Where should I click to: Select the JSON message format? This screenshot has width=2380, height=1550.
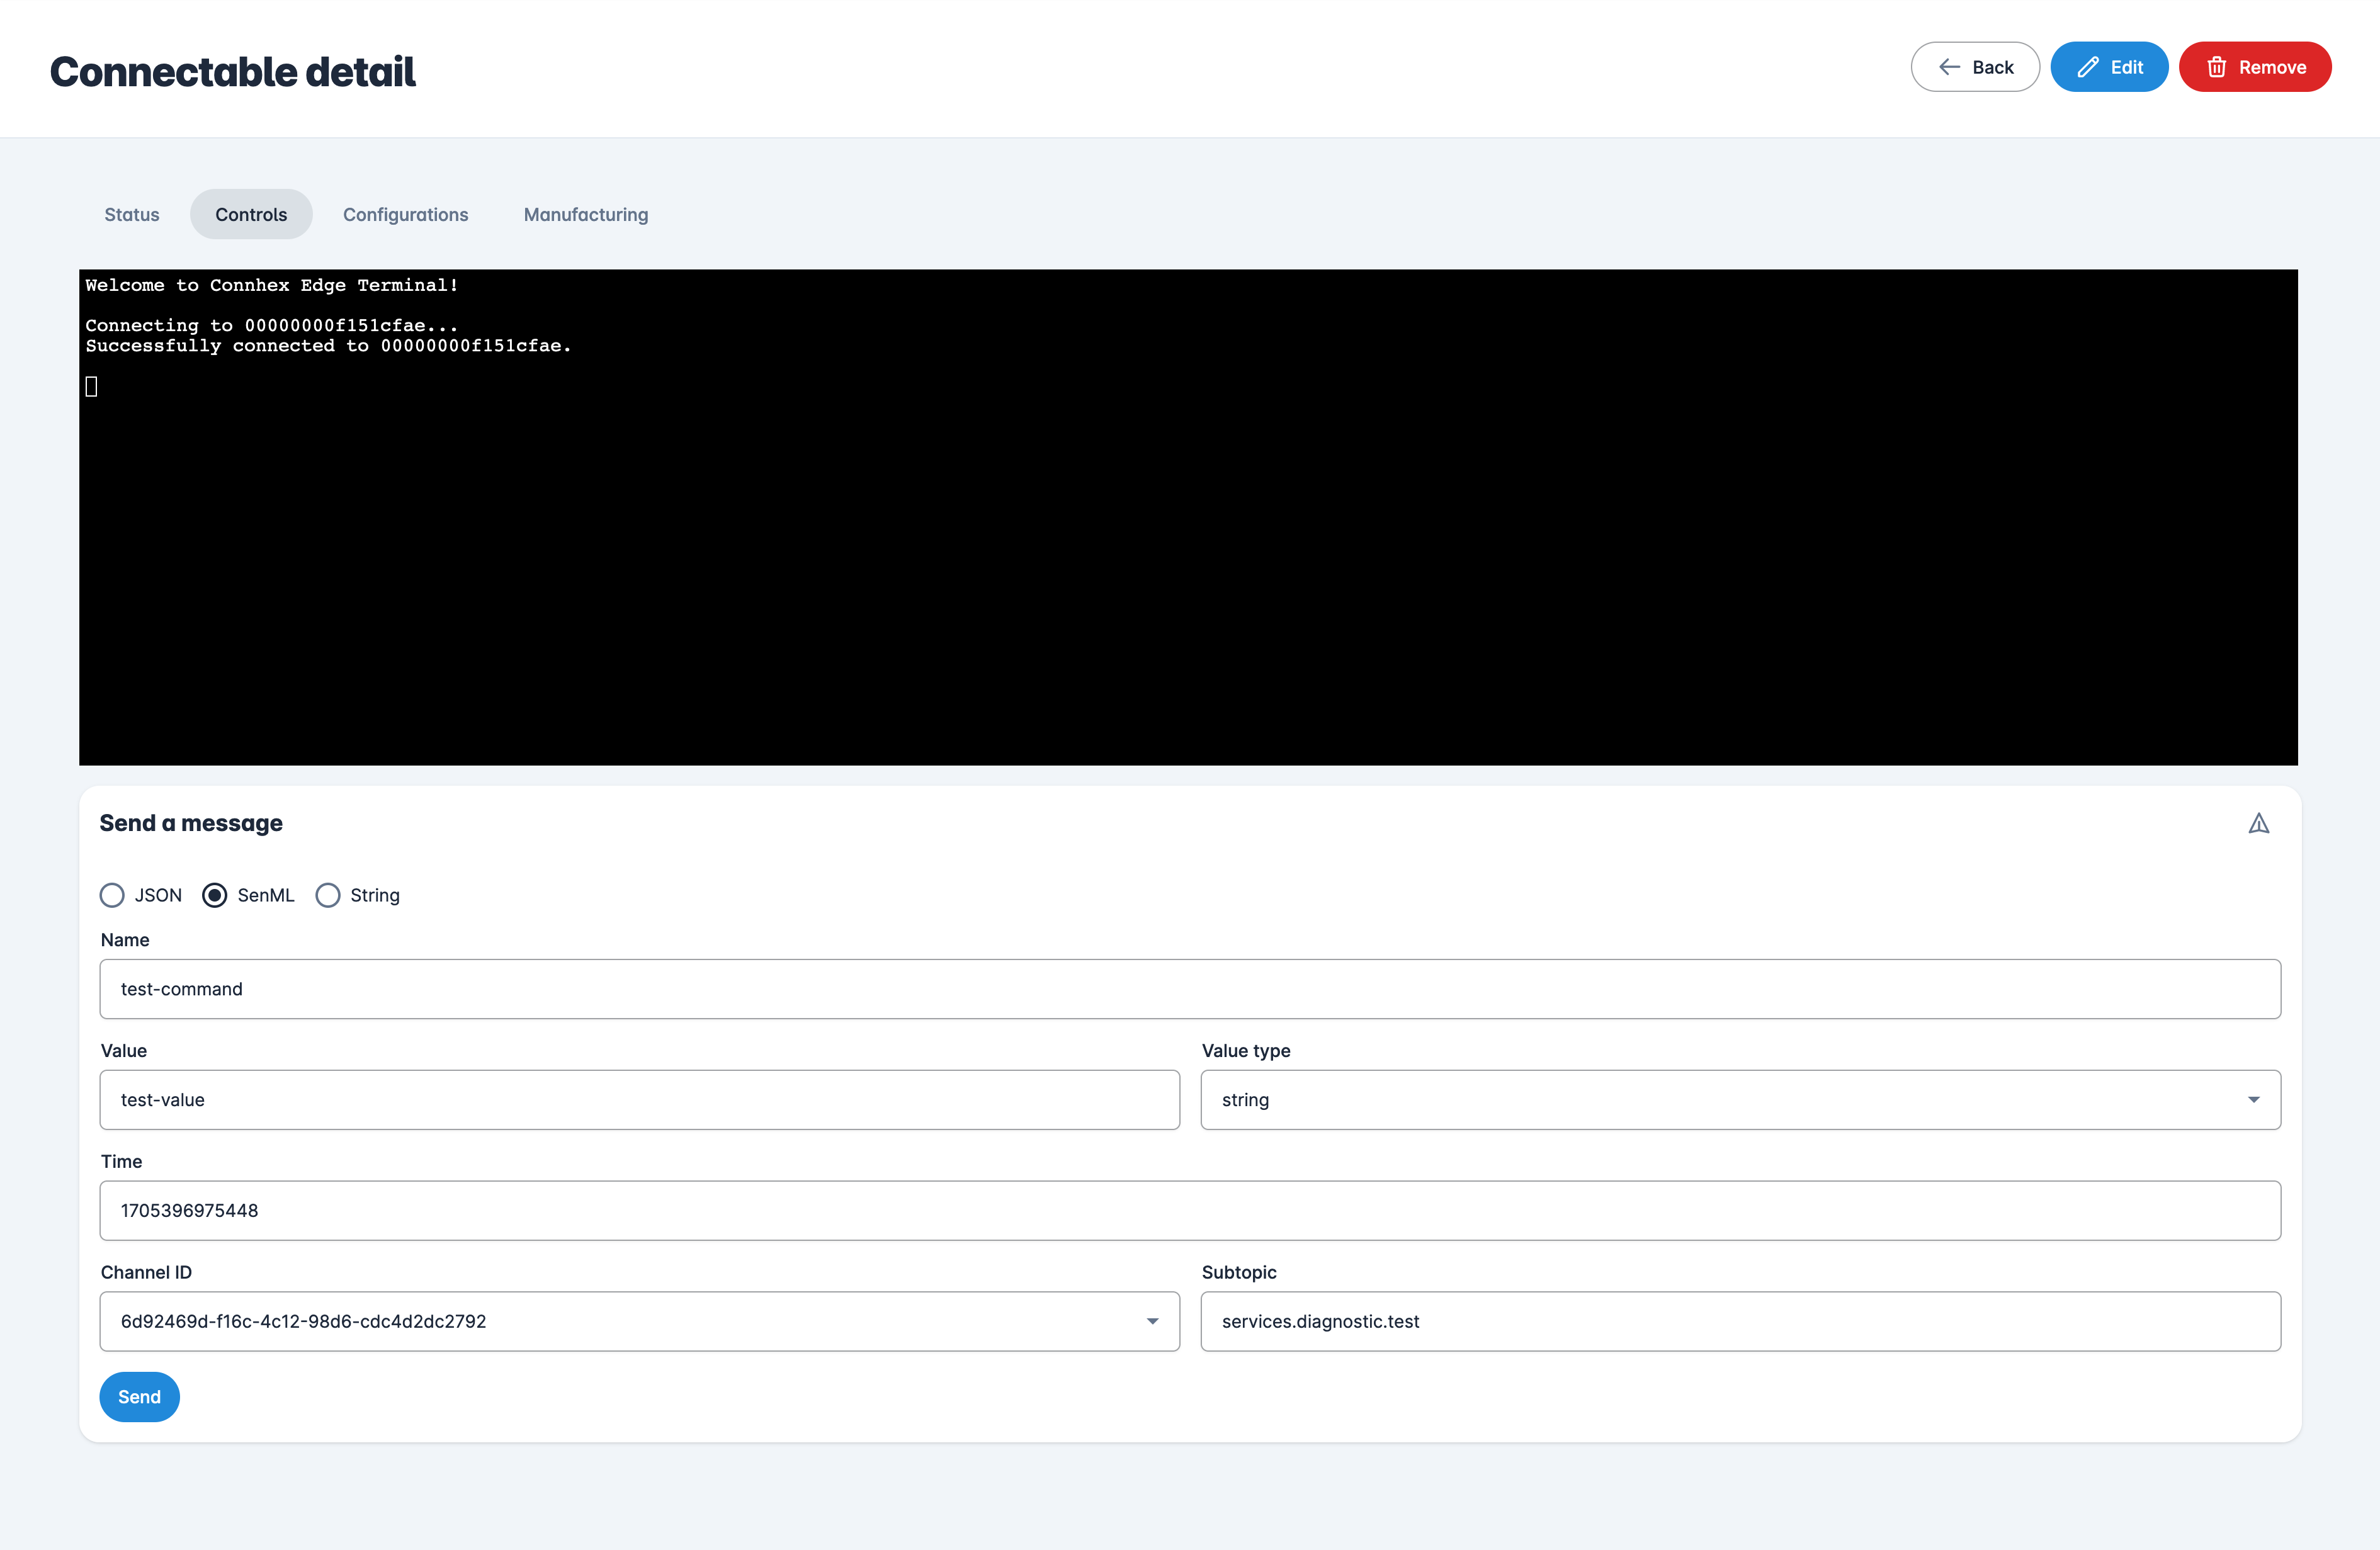point(112,895)
